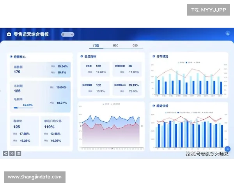
Task: Click the 17.64% value under 会员数
Action: (x=101, y=72)
